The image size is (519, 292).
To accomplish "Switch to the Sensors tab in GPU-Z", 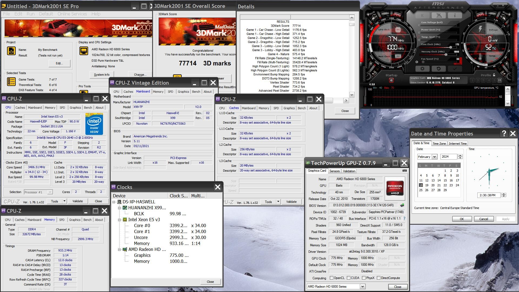I will click(334, 171).
